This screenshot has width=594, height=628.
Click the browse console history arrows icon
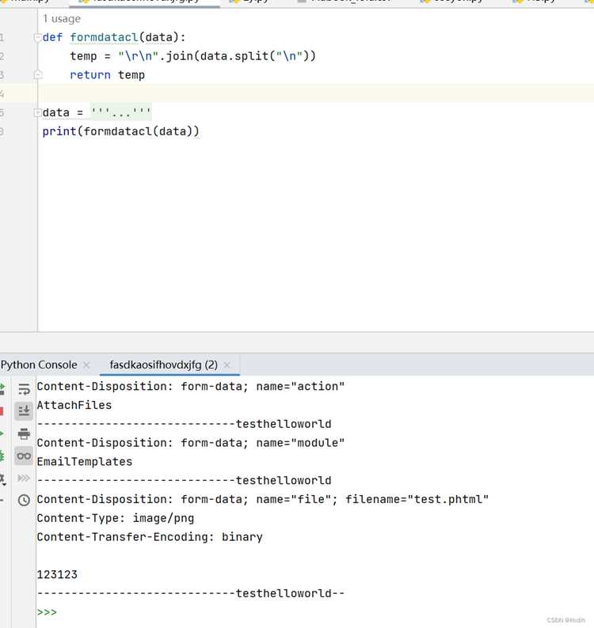(24, 478)
